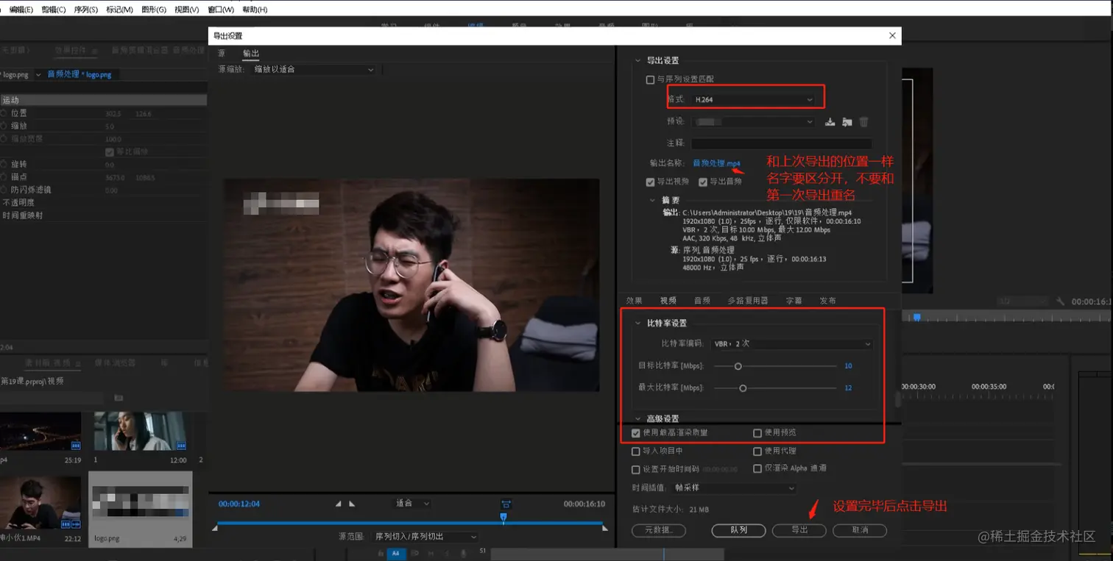Toggle the 锚点 stopwatch in Effect Controls

[x=4, y=177]
